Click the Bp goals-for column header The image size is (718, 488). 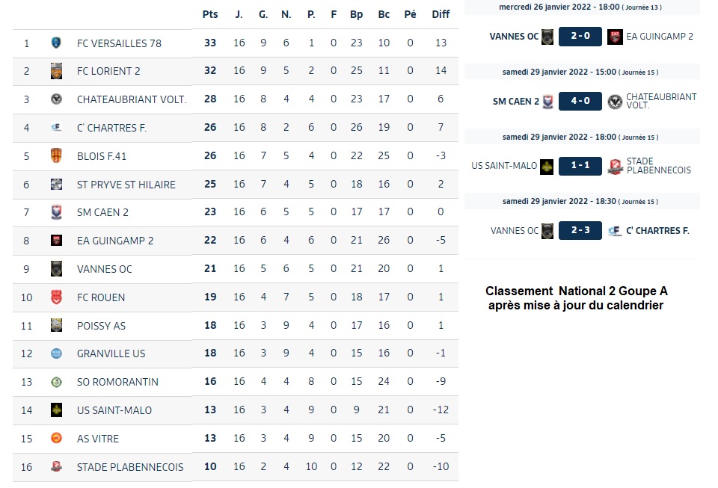point(356,14)
